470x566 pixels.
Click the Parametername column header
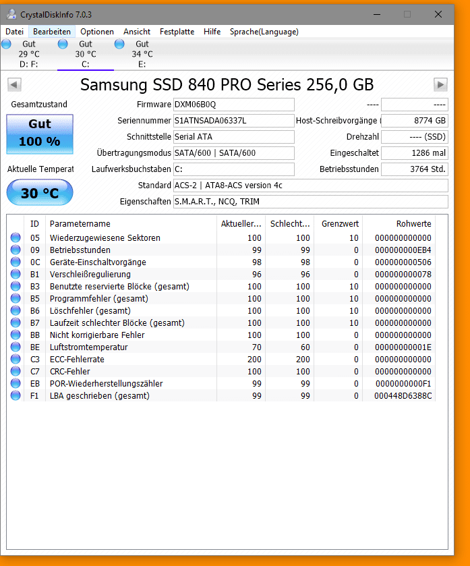point(131,224)
